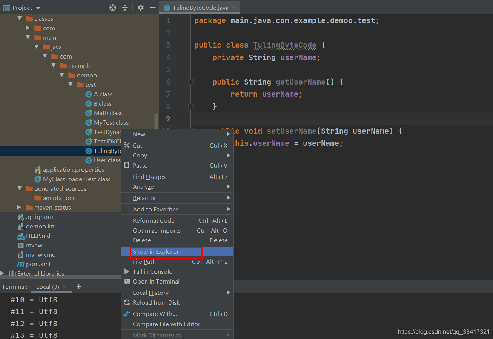This screenshot has height=339, width=493.
Task: Select Math.class in the project tree
Action: point(108,113)
